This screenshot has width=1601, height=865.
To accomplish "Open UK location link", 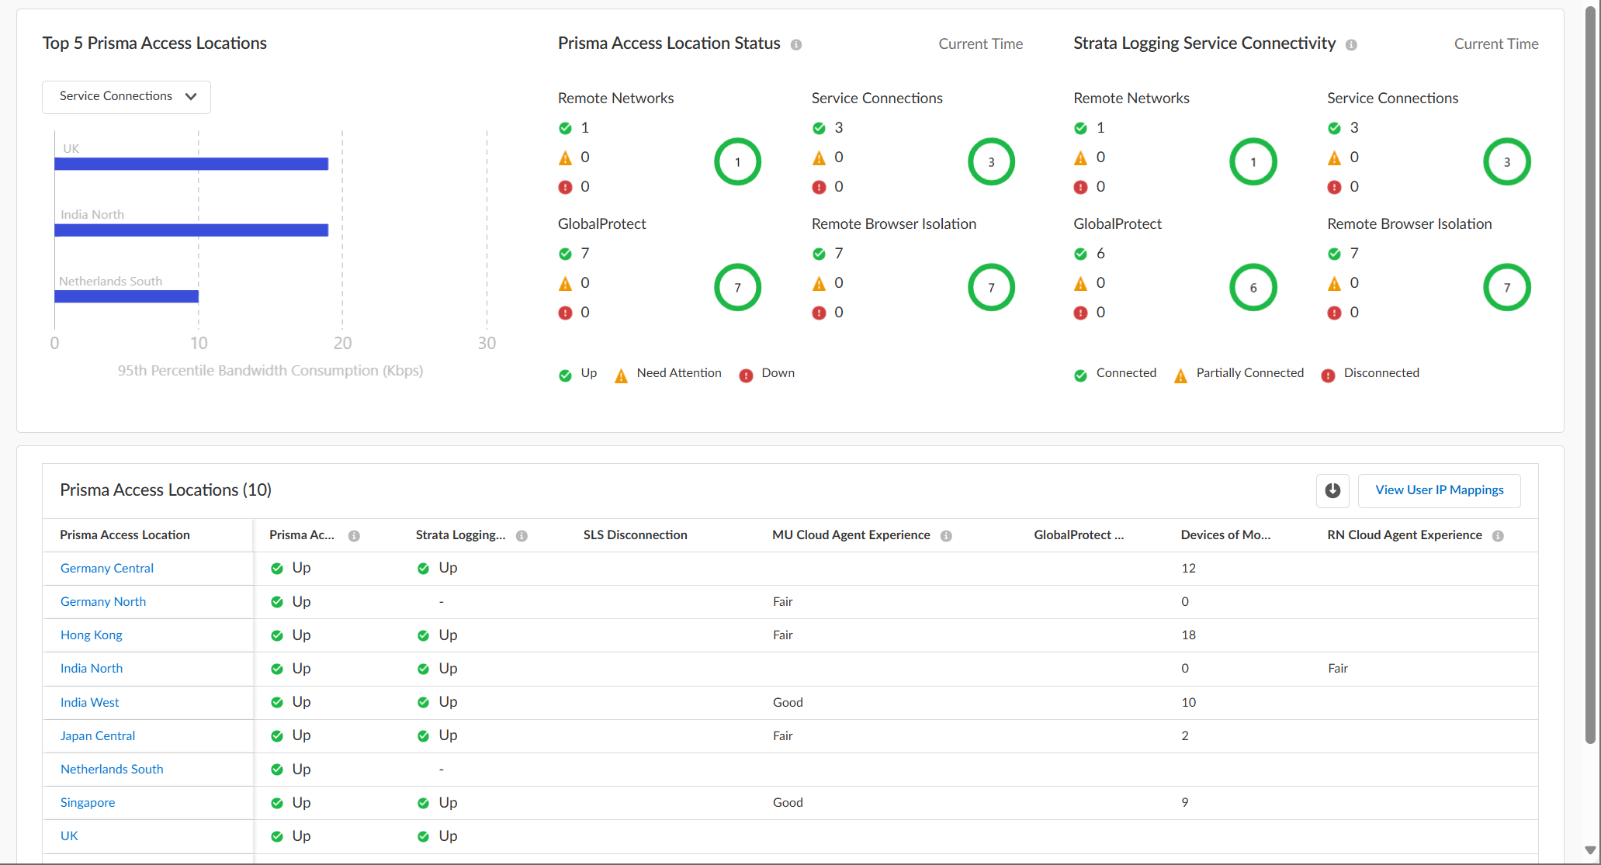I will click(x=69, y=836).
